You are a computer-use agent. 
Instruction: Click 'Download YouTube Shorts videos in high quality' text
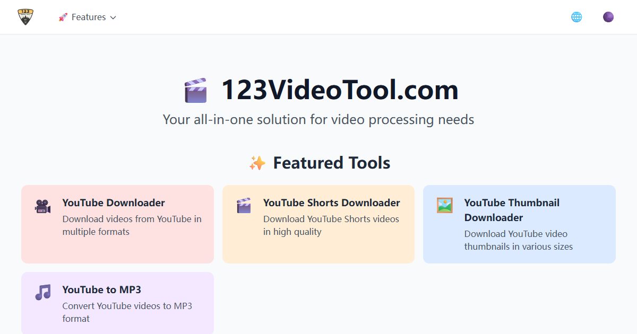tap(331, 225)
